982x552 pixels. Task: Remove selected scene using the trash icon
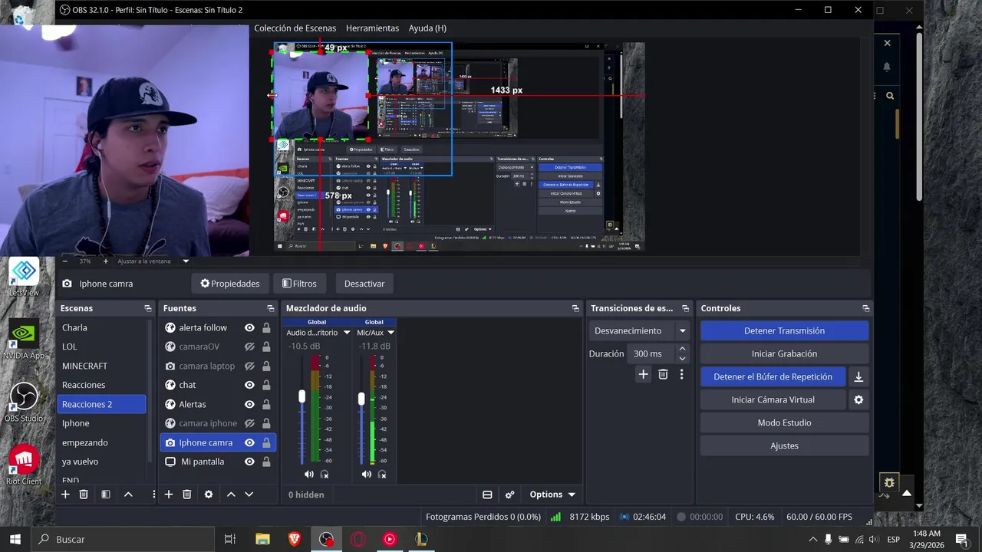click(84, 495)
